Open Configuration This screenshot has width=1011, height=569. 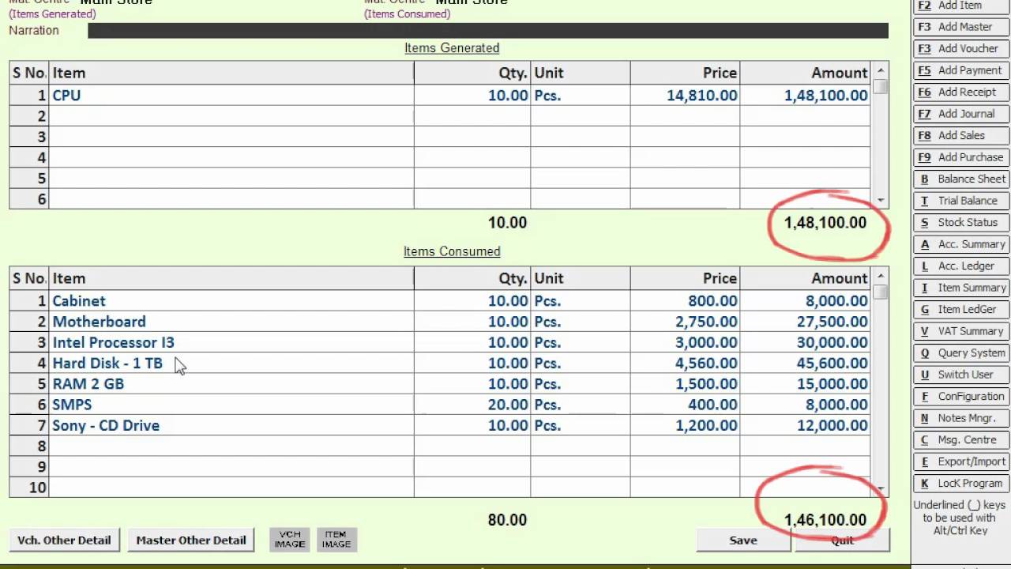pos(961,396)
